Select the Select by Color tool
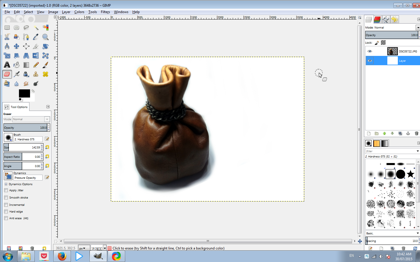The image size is (420, 262). 45,28
